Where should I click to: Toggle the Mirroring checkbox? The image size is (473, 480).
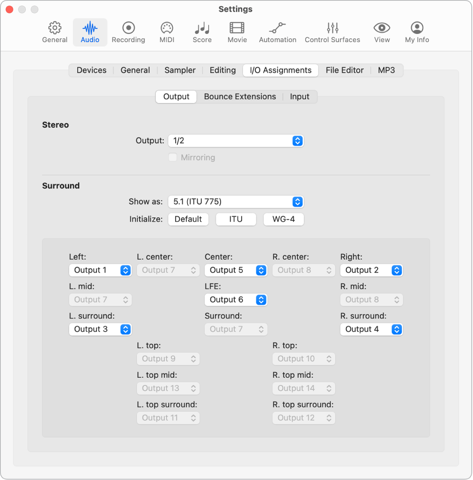[173, 157]
